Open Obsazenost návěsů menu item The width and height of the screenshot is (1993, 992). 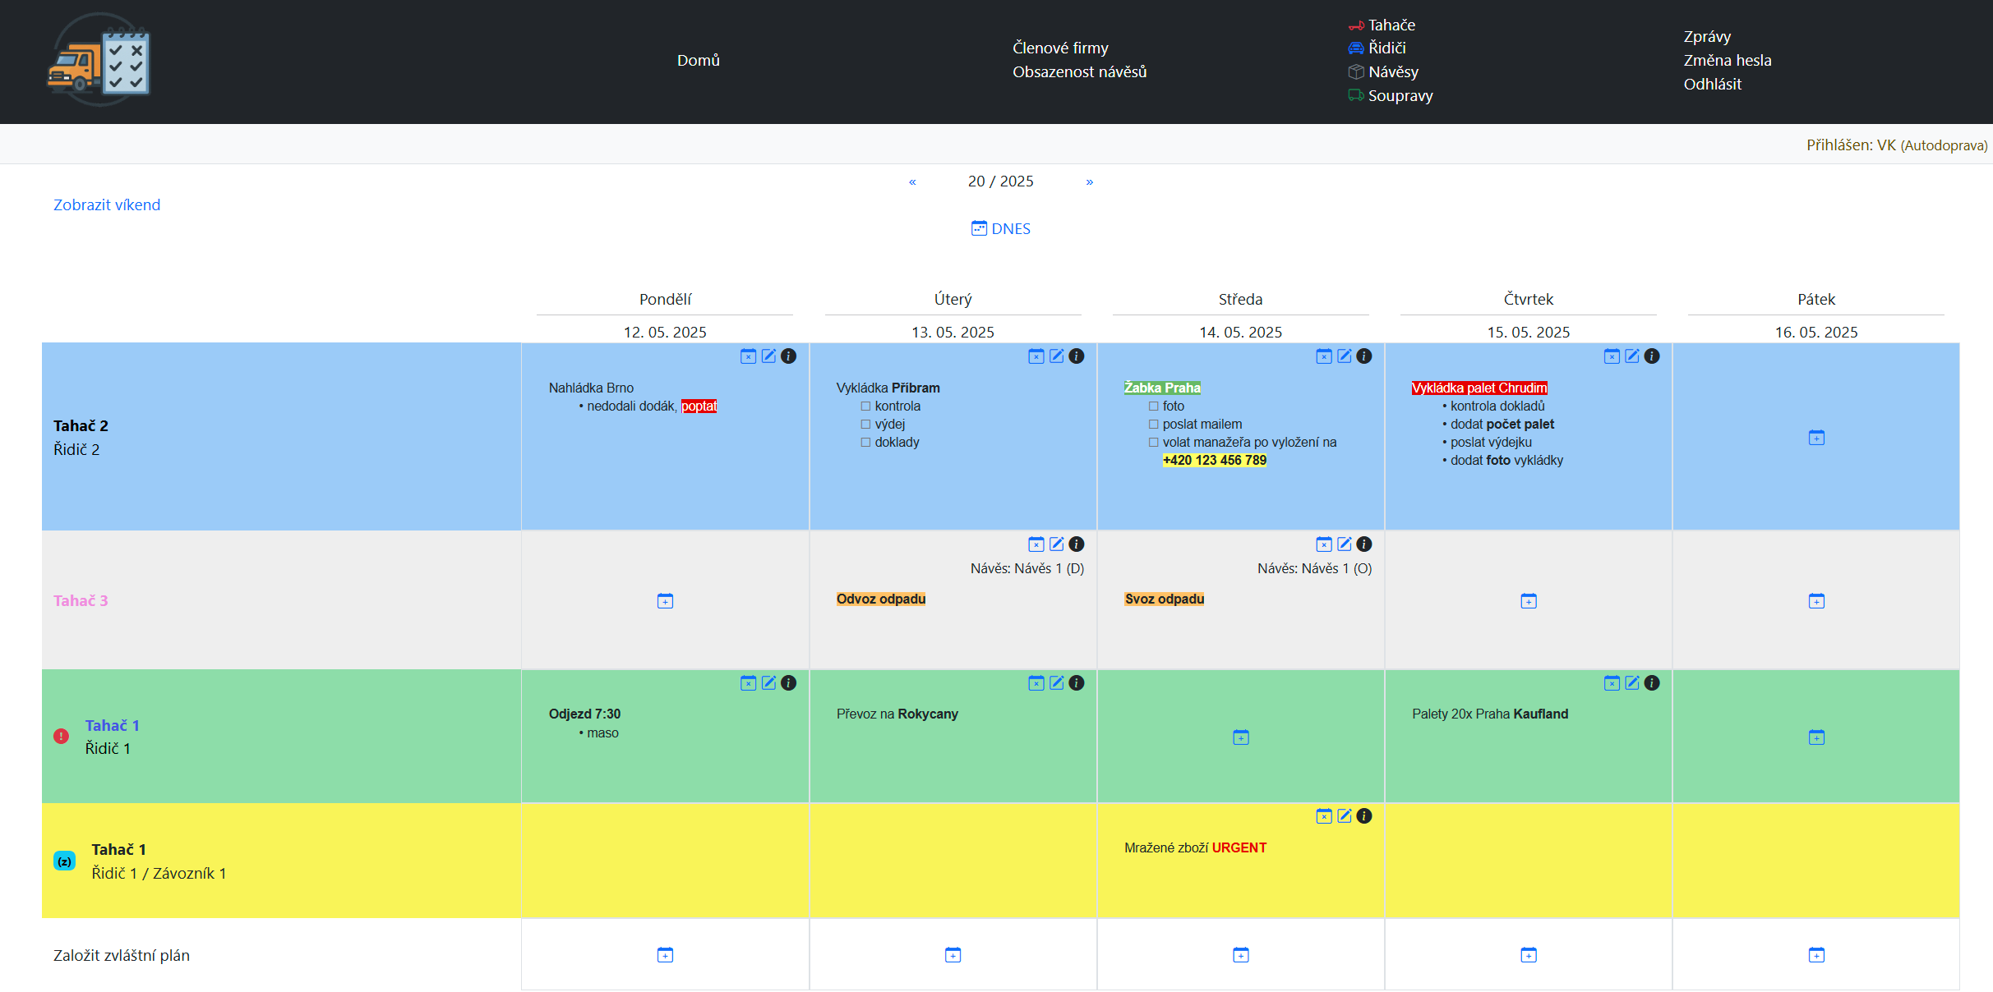(1079, 72)
